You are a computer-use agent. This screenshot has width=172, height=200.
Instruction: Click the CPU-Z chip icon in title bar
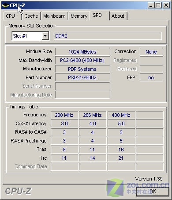(x=5, y=5)
